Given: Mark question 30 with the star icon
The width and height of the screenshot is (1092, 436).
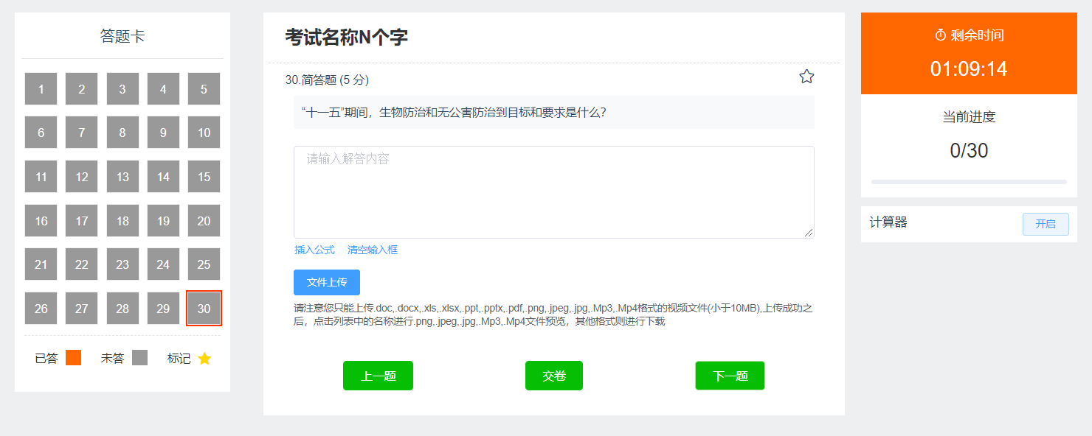Looking at the screenshot, I should (x=806, y=77).
